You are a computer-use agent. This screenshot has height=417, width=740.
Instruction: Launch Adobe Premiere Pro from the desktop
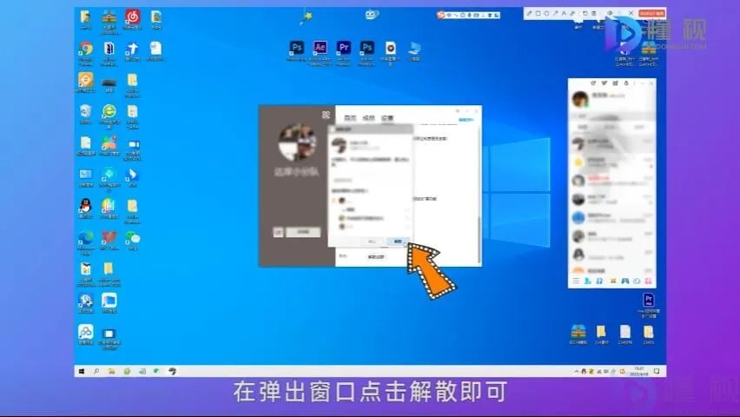point(344,48)
